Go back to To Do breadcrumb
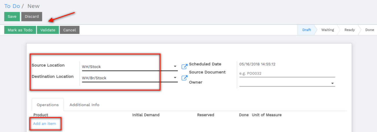The height and width of the screenshot is (132, 377). tap(12, 6)
